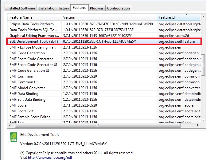Select the Graphical Editing Framework row
The height and width of the screenshot is (160, 206).
(104, 36)
